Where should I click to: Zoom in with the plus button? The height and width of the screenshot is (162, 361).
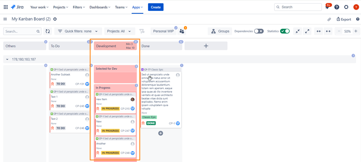(356, 31)
